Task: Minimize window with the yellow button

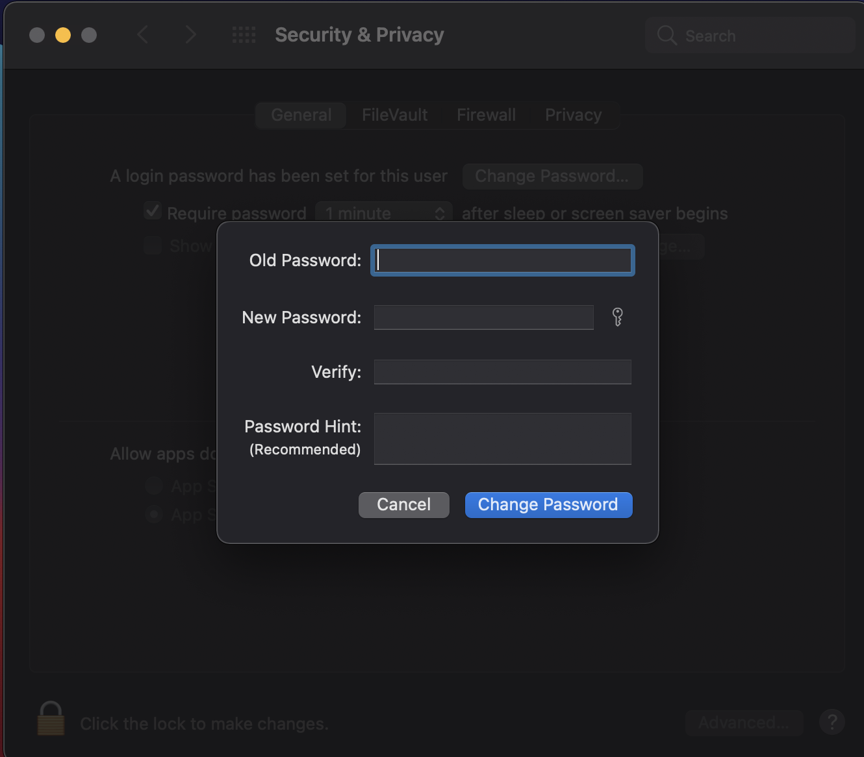Action: (63, 35)
